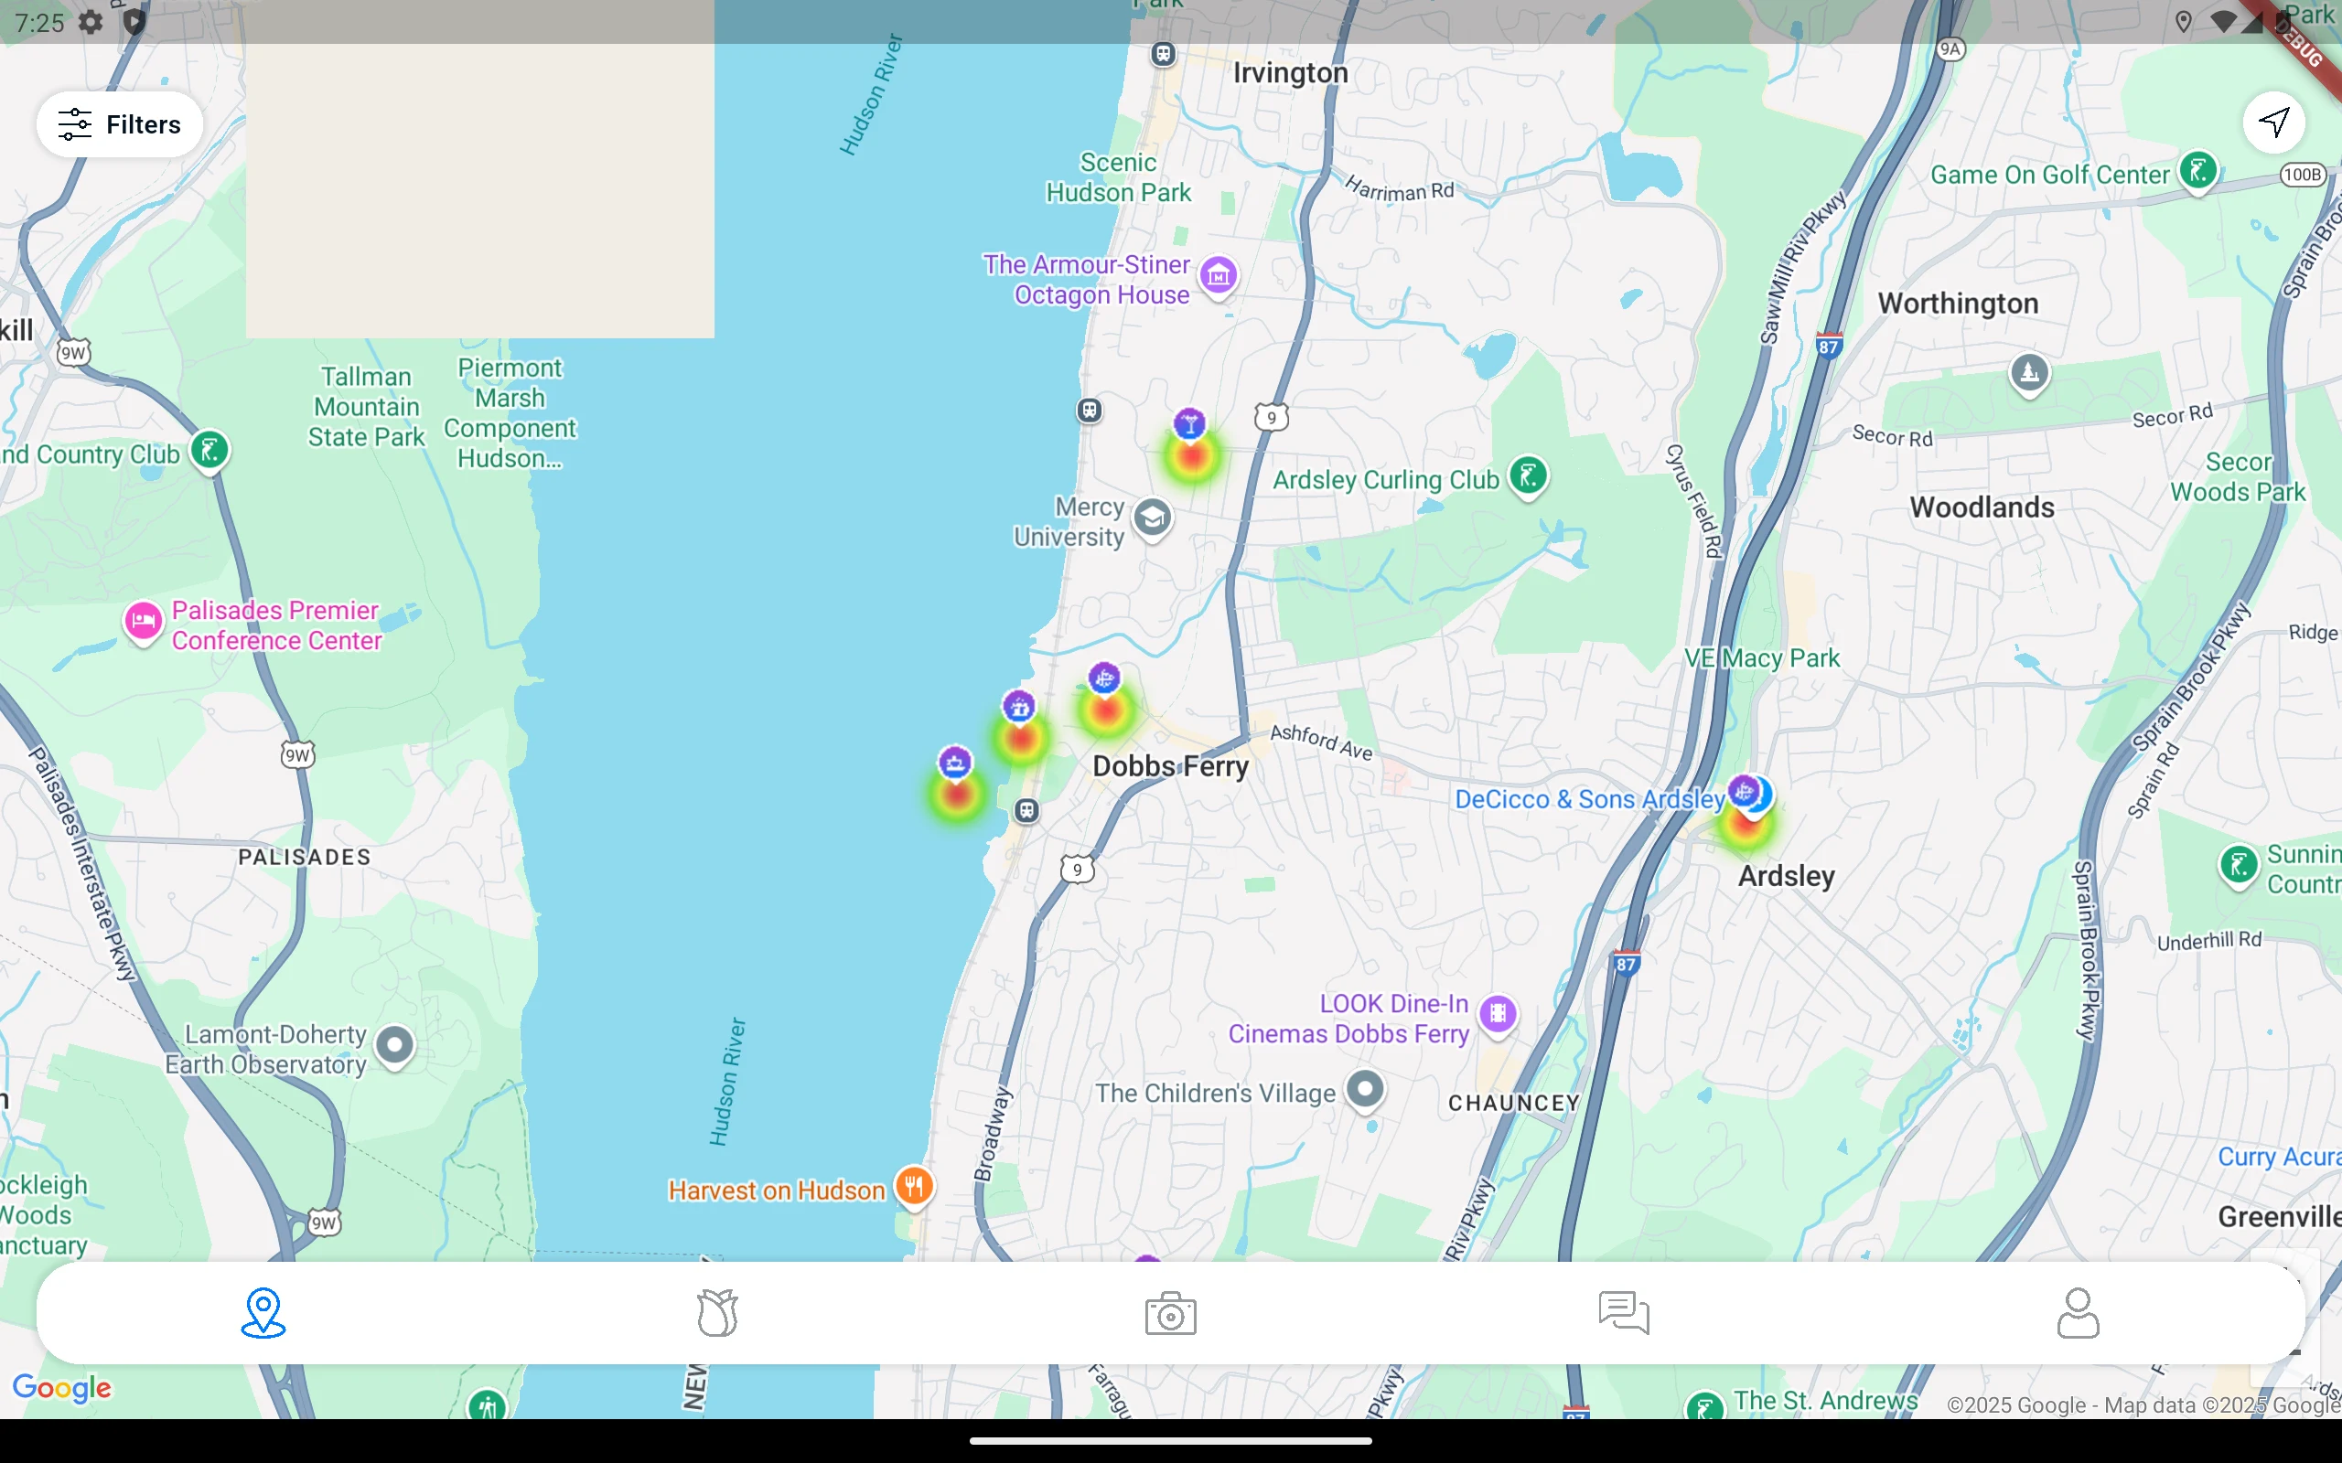Open the Filters button
Viewport: 2342px width, 1463px height.
pos(119,125)
